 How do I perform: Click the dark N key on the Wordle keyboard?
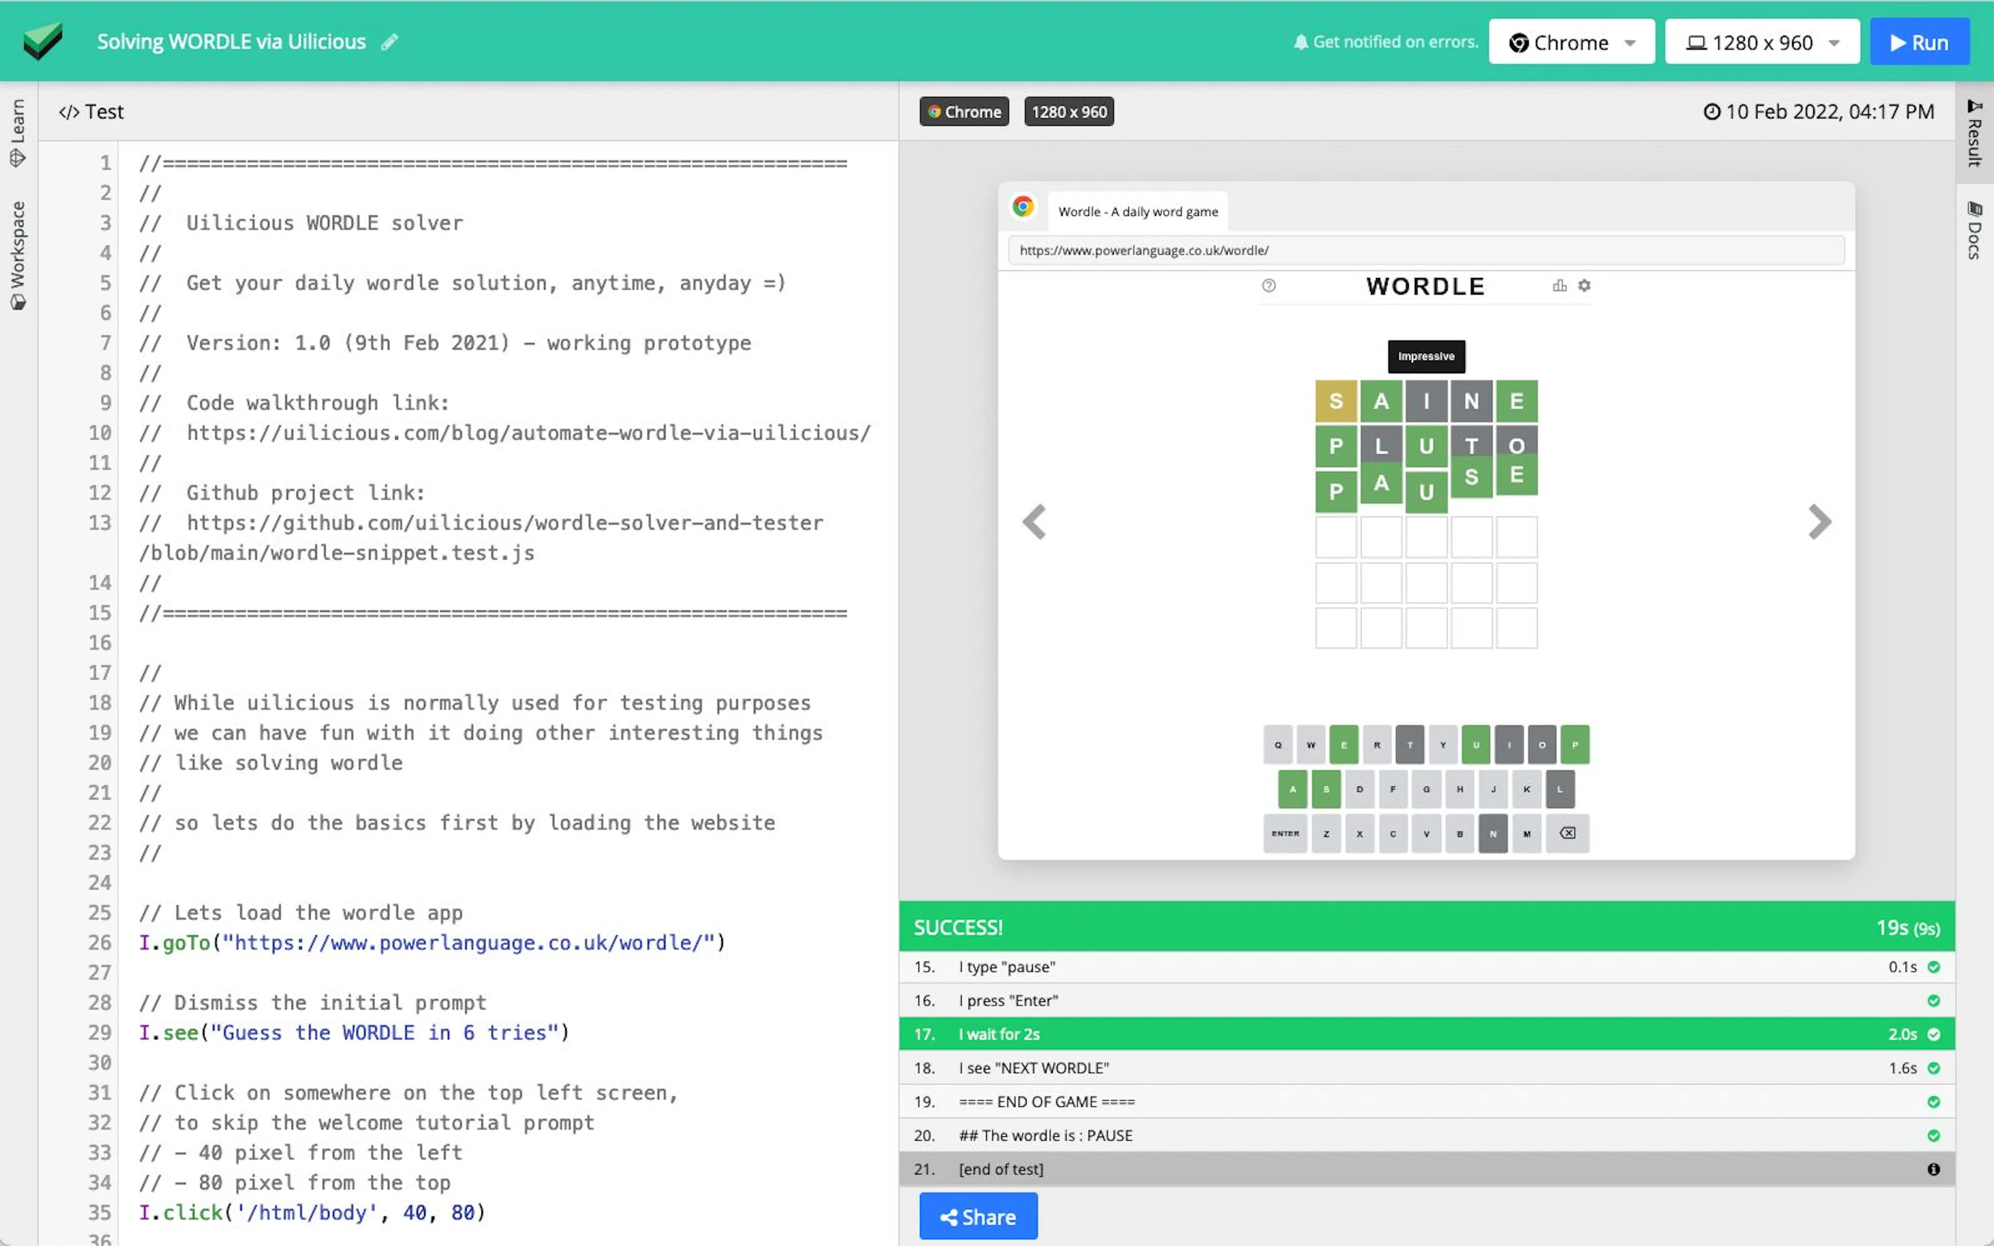click(x=1492, y=833)
